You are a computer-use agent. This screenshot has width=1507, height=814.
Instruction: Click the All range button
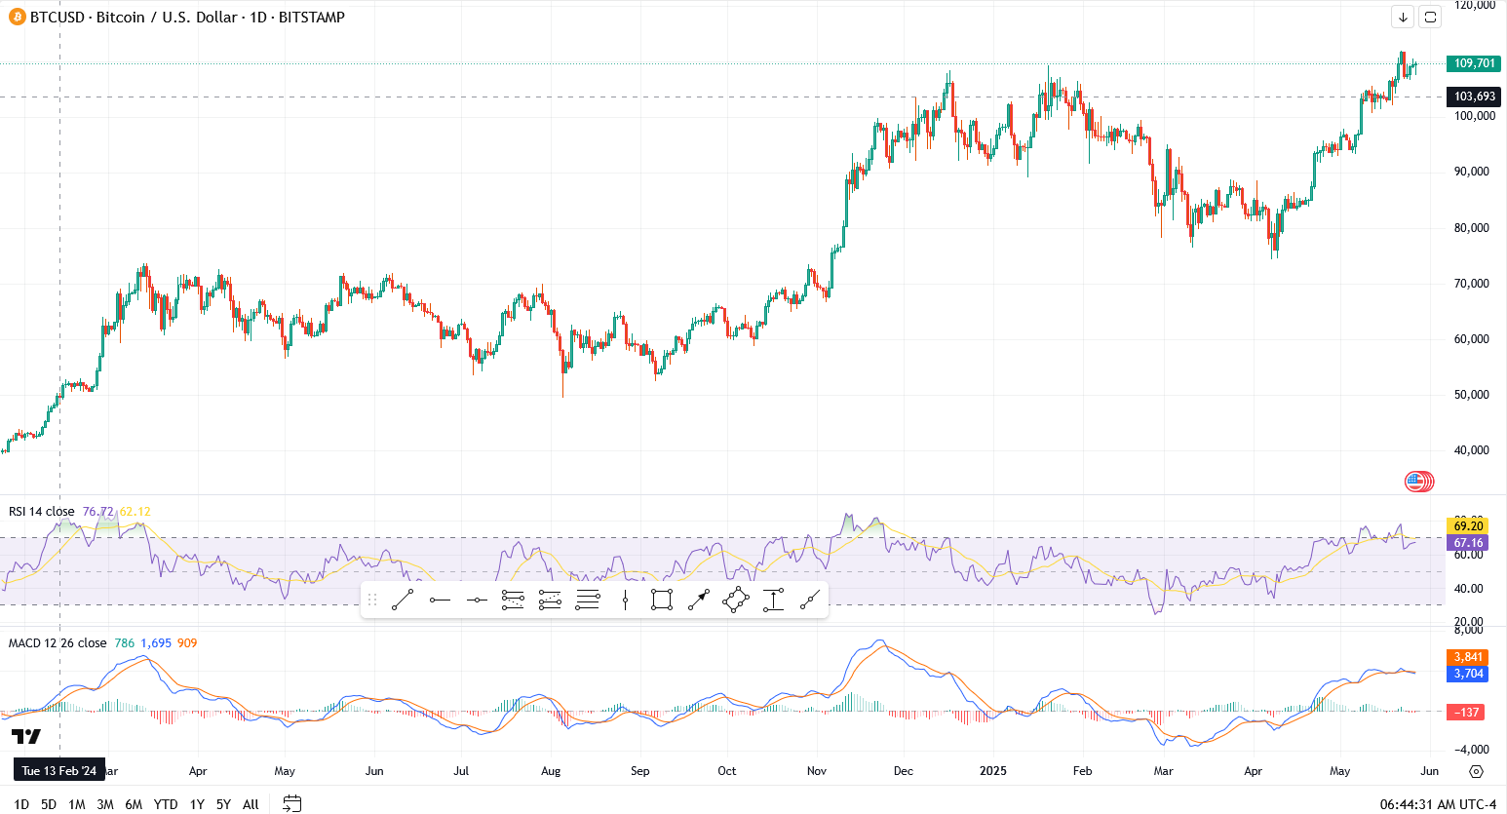(250, 804)
